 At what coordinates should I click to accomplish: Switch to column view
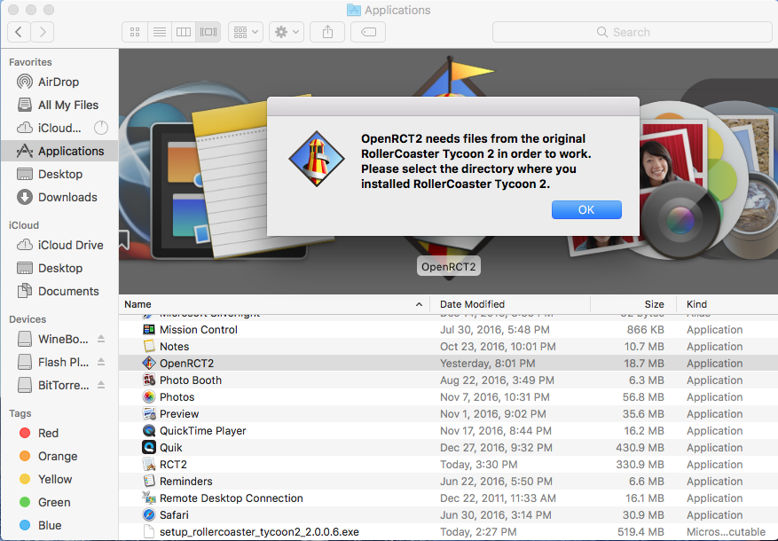point(184,32)
